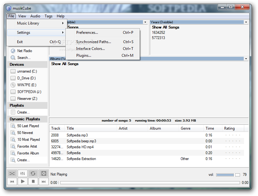The width and height of the screenshot is (258, 196).
Task: Set rating for Softpedia Extraction row
Action: pyautogui.click(x=233, y=159)
